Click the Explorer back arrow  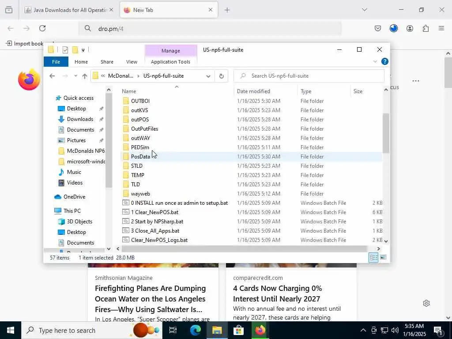[52, 76]
